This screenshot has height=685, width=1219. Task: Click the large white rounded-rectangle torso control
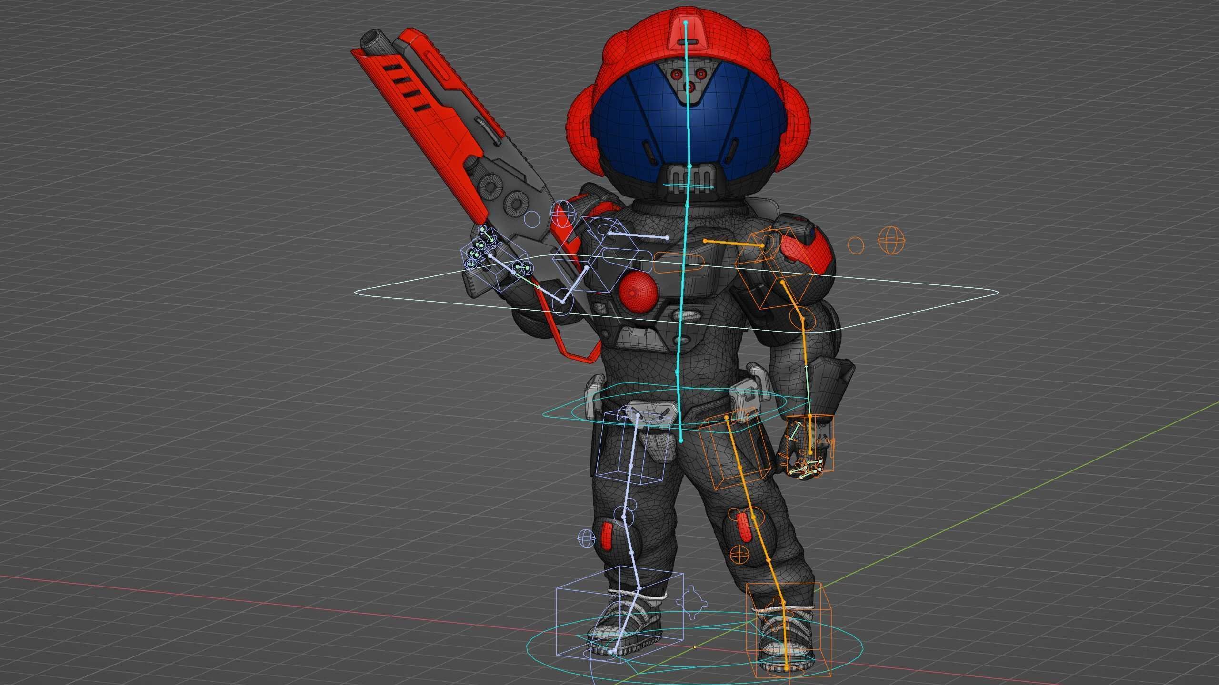pyautogui.click(x=676, y=294)
